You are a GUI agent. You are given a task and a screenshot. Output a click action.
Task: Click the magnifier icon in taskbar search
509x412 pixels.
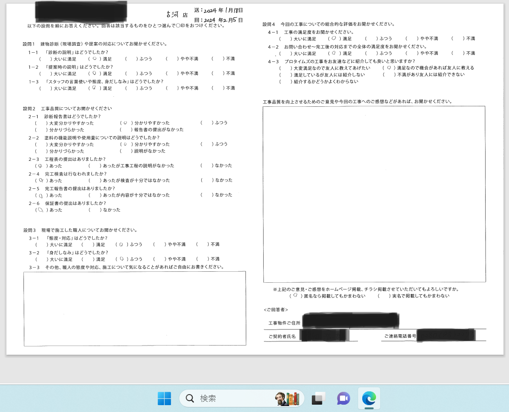(190, 399)
